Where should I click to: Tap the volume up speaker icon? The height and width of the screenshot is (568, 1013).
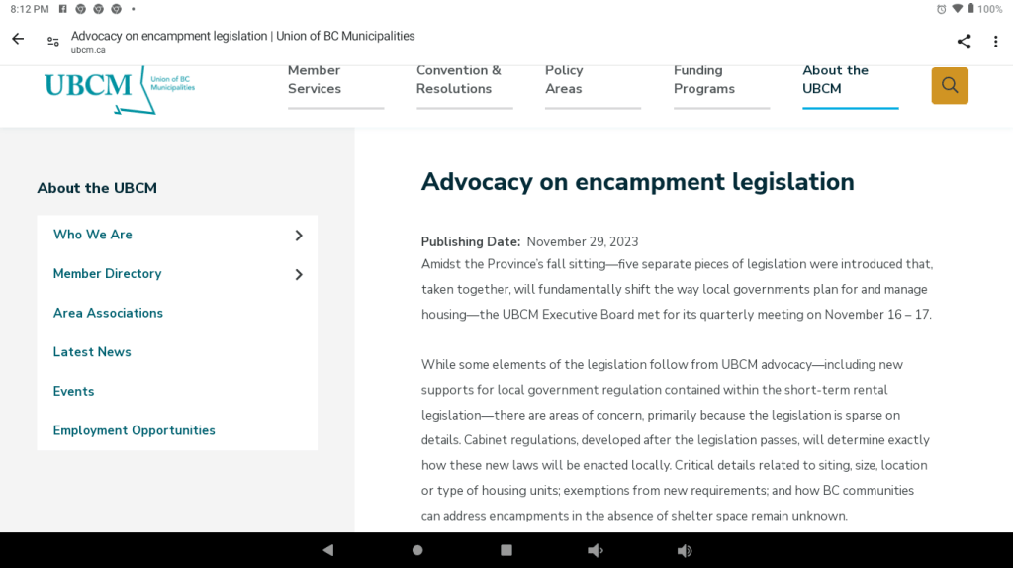pos(684,550)
